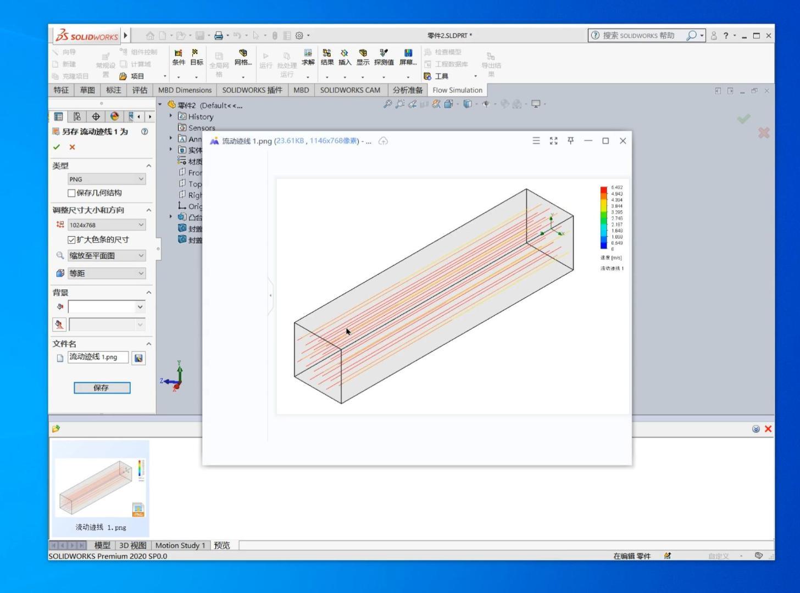Expand the History item in feature tree
The image size is (800, 593).
pyautogui.click(x=170, y=116)
